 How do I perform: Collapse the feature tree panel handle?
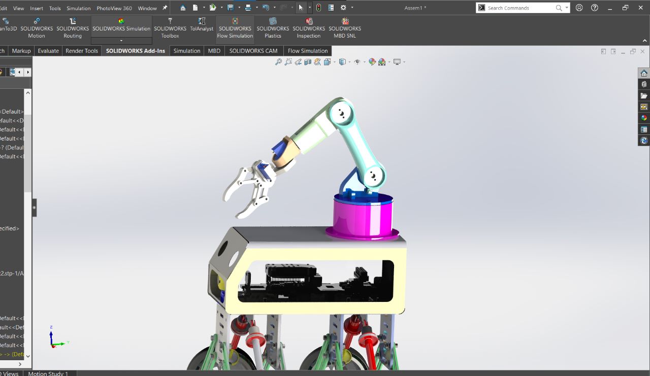[x=35, y=208]
